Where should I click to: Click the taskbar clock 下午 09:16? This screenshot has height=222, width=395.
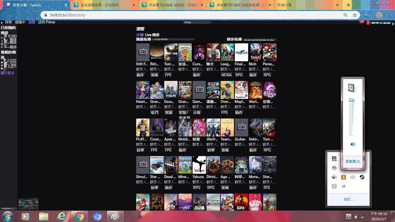pyautogui.click(x=379, y=217)
